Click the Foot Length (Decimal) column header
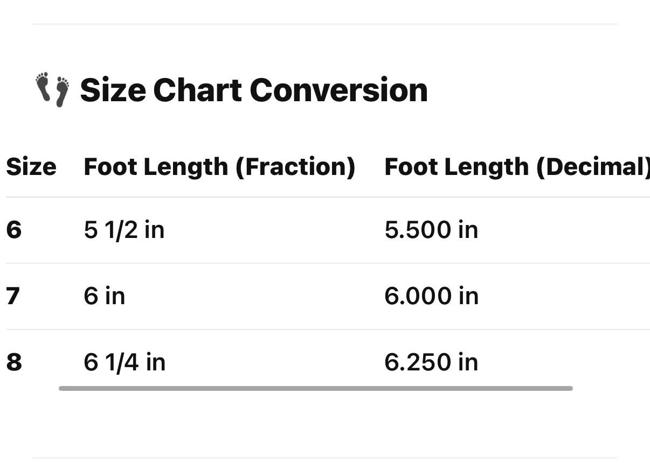This screenshot has height=463, width=650. [x=516, y=167]
